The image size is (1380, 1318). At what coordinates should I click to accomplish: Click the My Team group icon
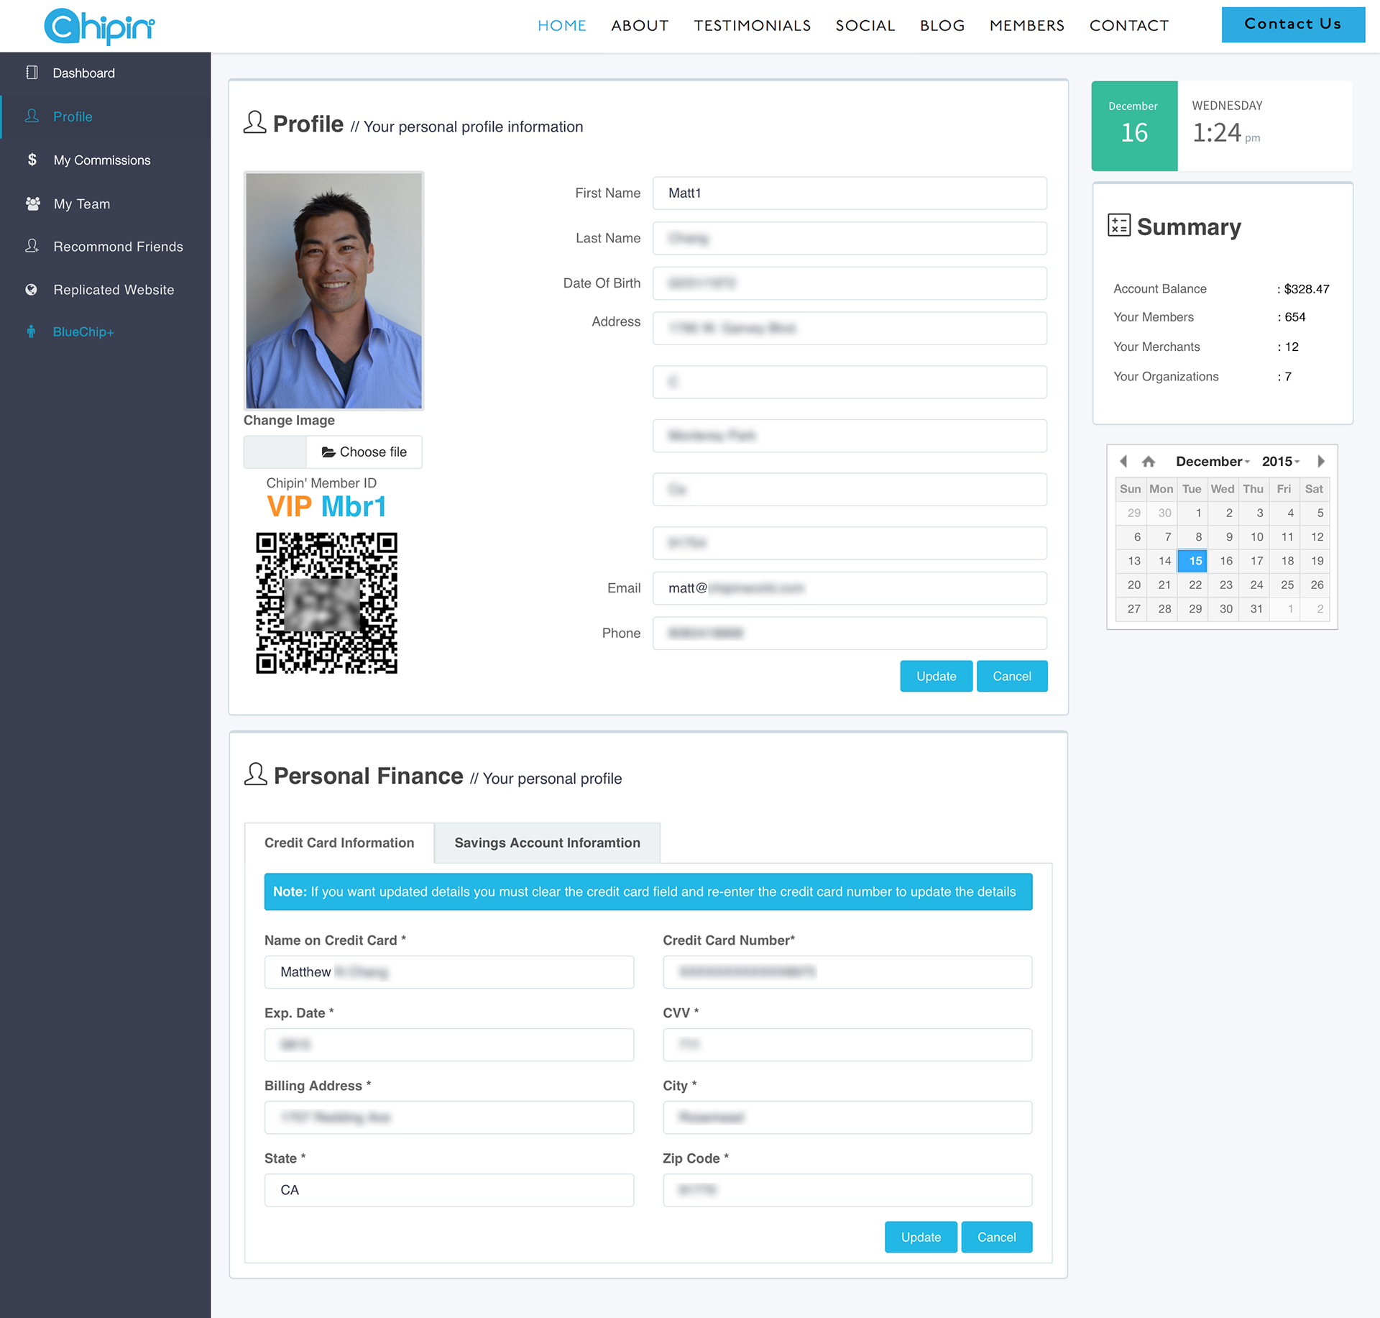(32, 203)
